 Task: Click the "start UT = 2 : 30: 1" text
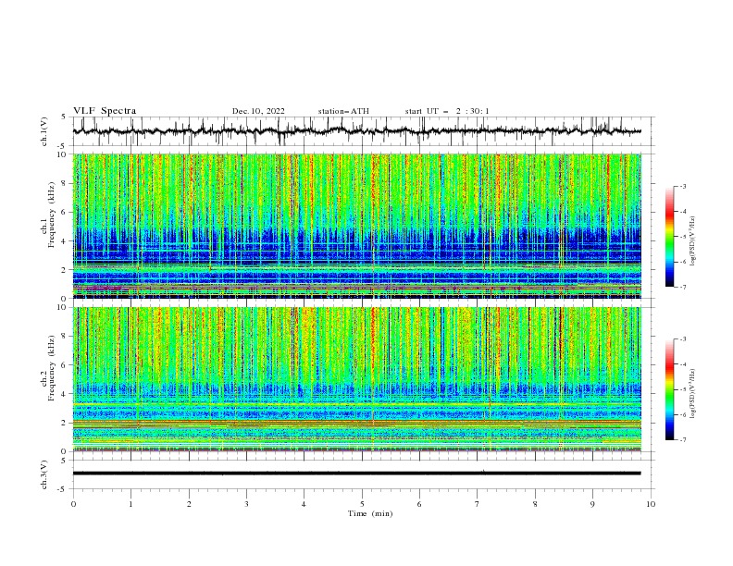447,111
